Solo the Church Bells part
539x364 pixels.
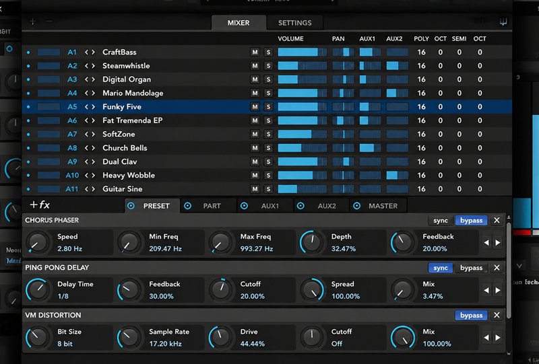point(268,148)
